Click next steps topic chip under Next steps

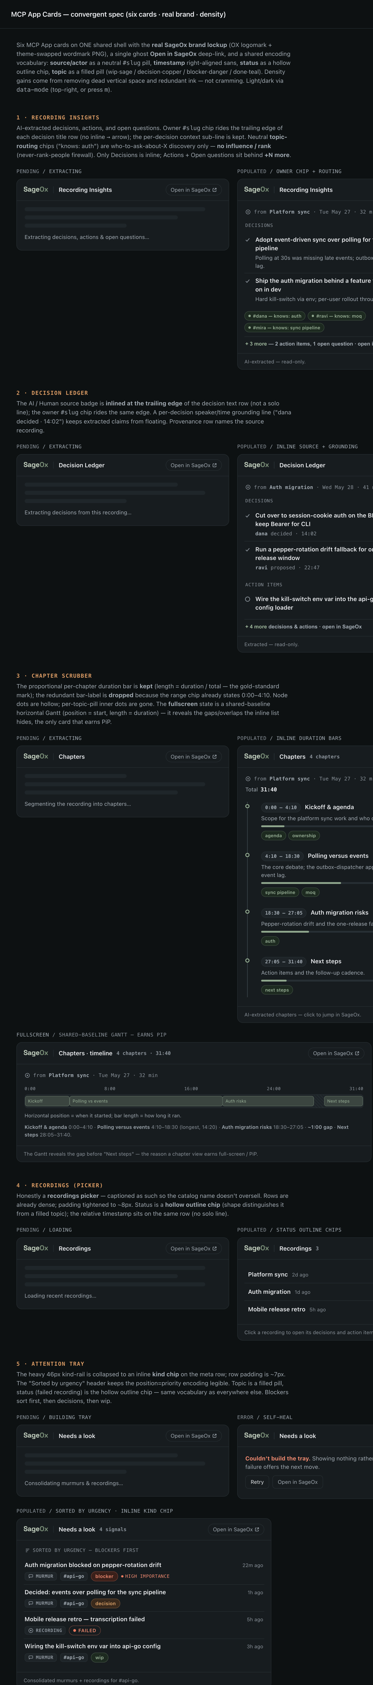(x=277, y=990)
